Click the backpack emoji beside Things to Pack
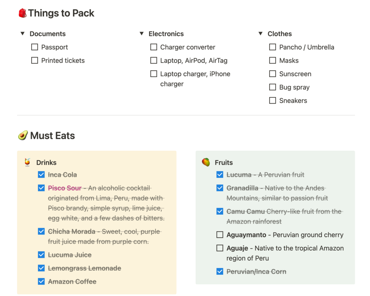The height and width of the screenshot is (296, 370). tap(22, 13)
